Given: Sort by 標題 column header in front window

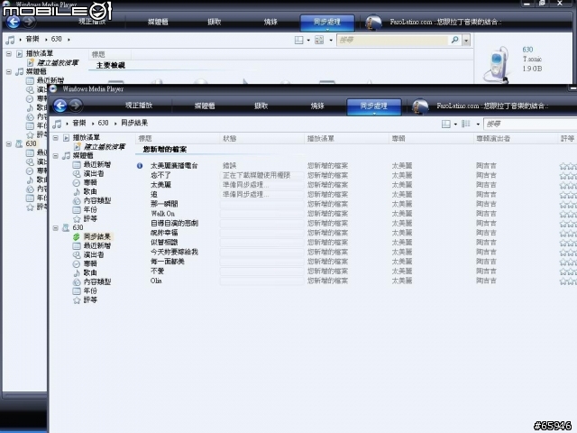Looking at the screenshot, I should point(178,138).
